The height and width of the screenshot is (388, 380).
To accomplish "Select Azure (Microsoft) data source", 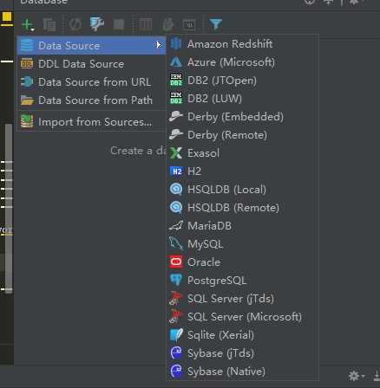I will (242, 62).
